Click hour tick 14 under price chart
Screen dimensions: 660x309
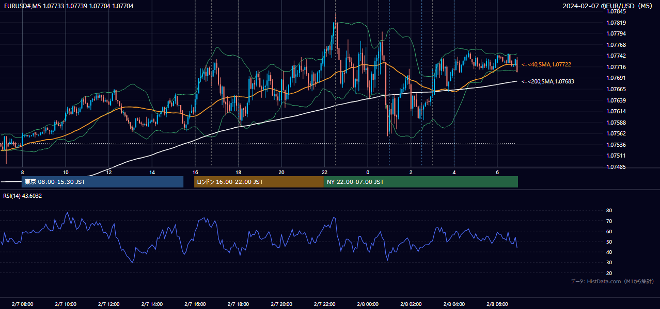click(152, 172)
